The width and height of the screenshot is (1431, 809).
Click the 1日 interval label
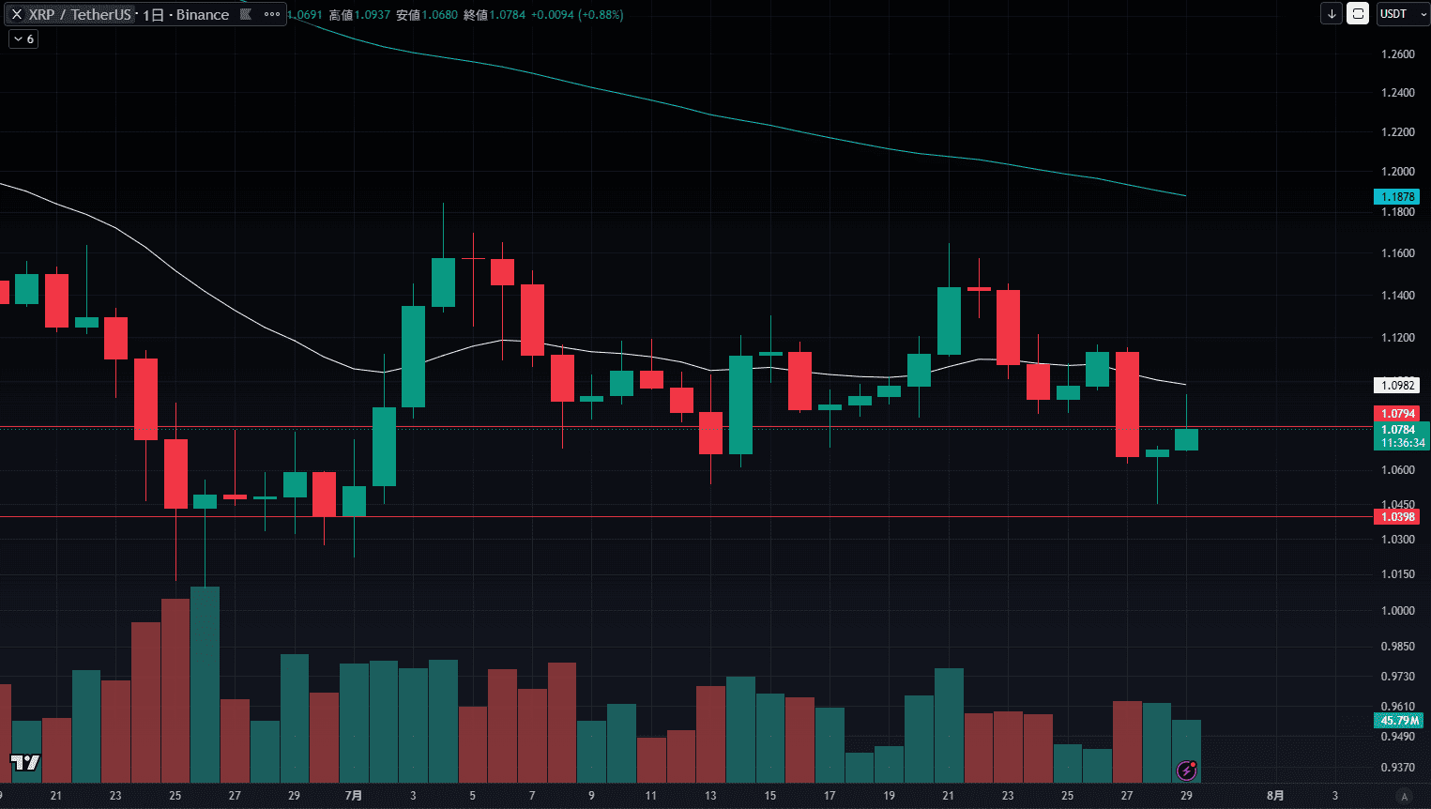[153, 15]
